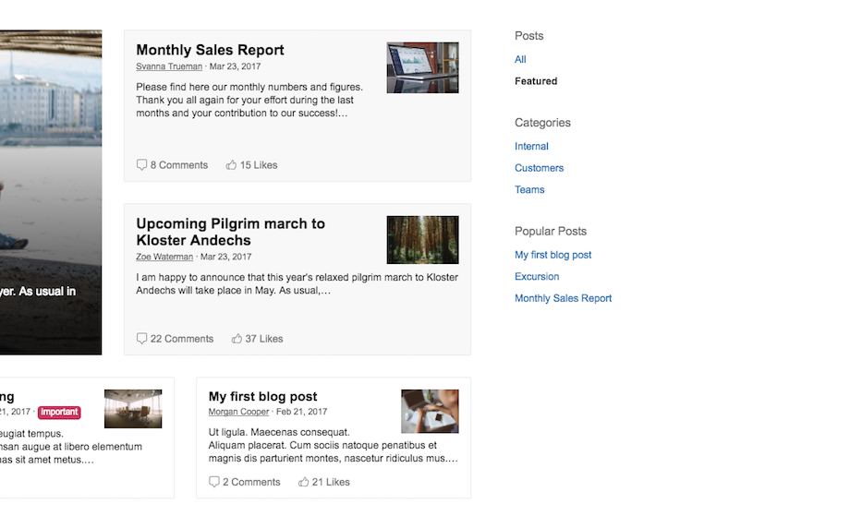The image size is (850, 516).
Task: Show All posts filter
Action: click(520, 60)
